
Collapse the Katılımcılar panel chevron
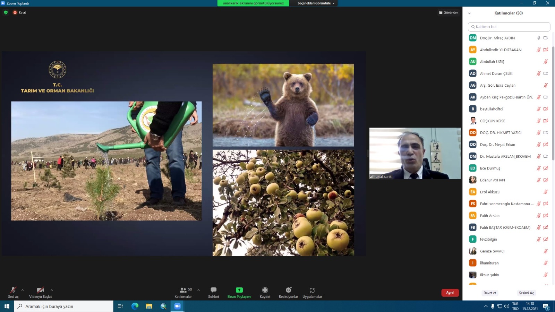469,13
